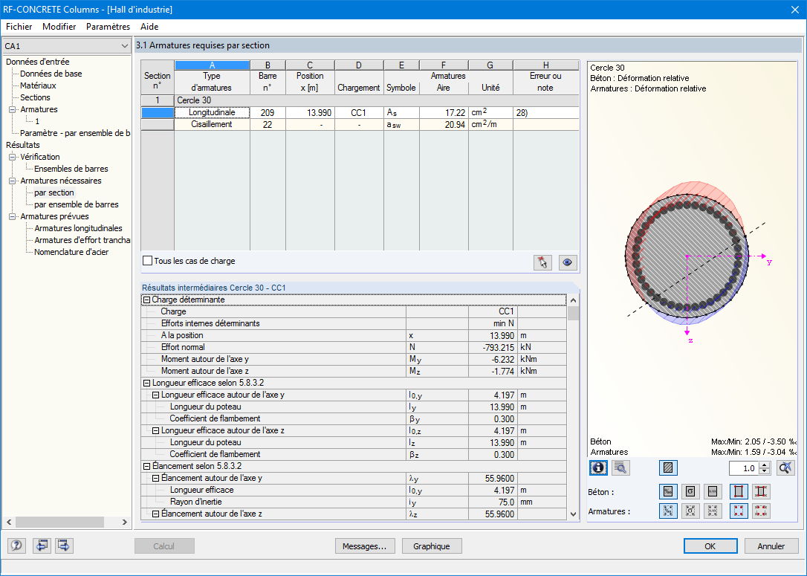Open the help question mark button
The width and height of the screenshot is (807, 576).
(x=16, y=546)
